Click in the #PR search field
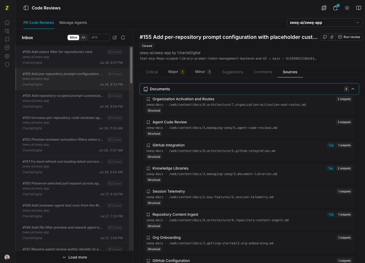This screenshot has width=365, height=263. (99, 38)
